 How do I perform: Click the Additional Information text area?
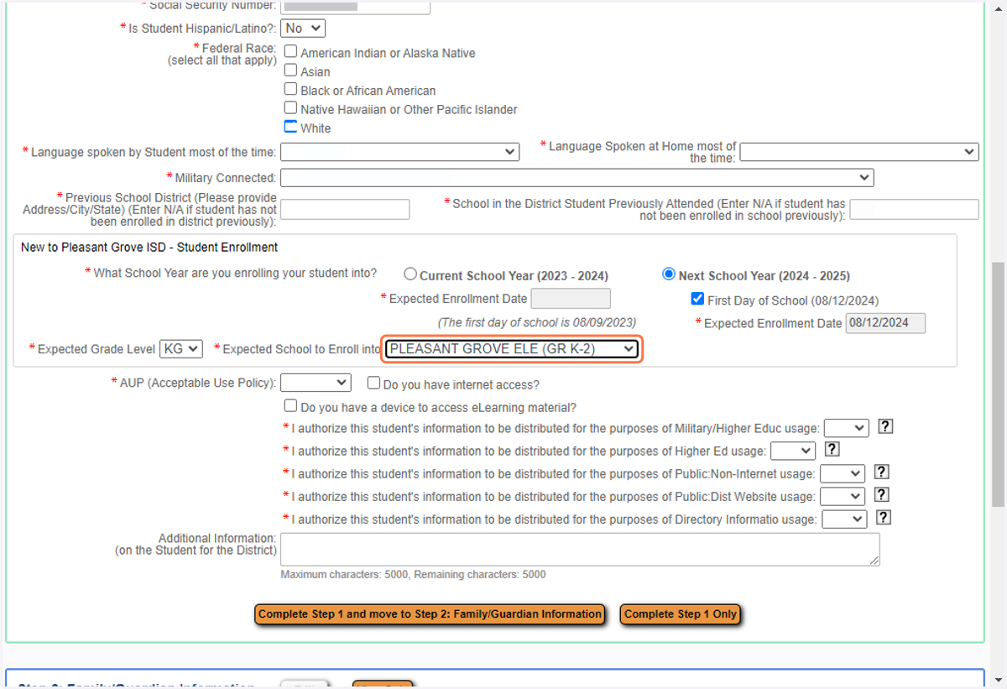pyautogui.click(x=580, y=549)
